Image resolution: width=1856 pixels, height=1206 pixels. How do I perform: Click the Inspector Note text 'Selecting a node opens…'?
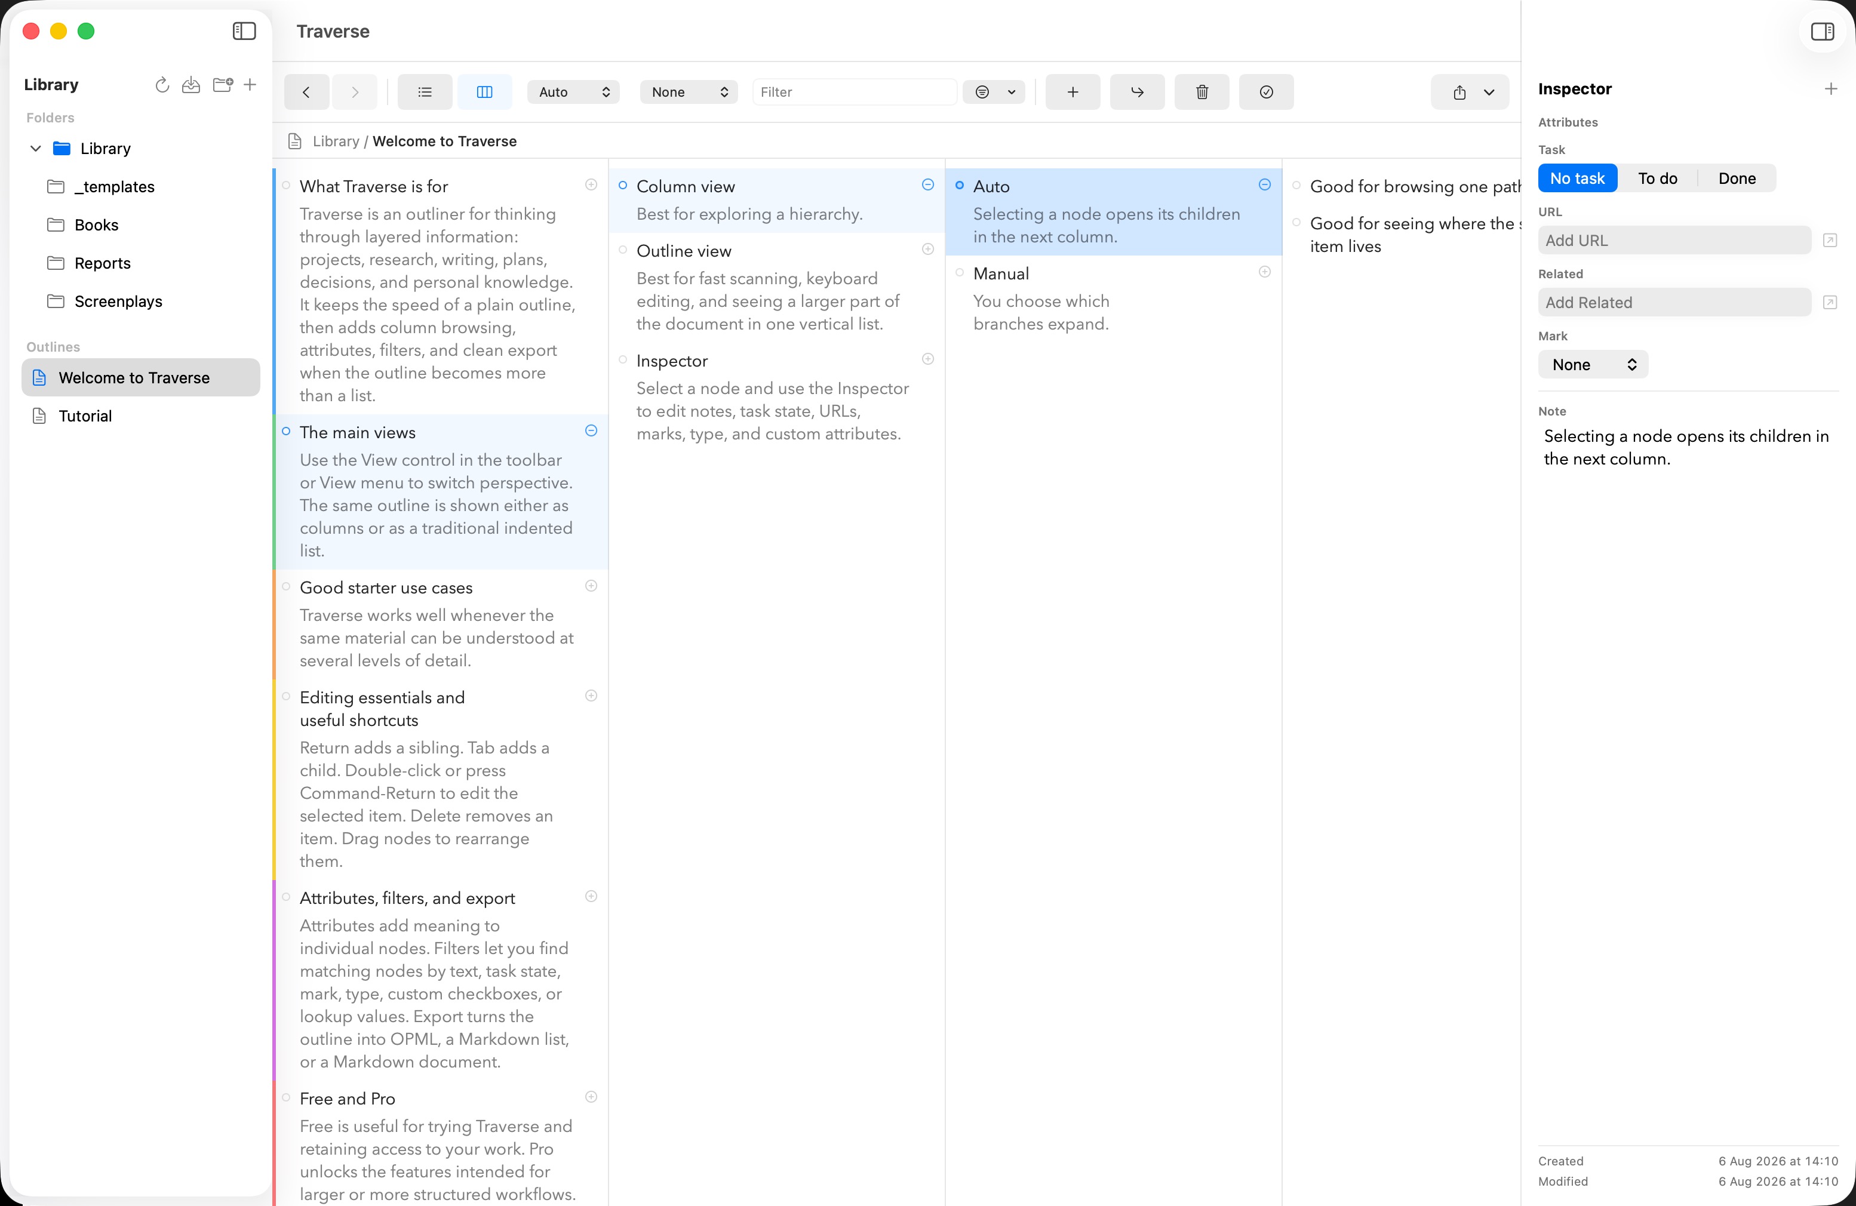[x=1686, y=448]
